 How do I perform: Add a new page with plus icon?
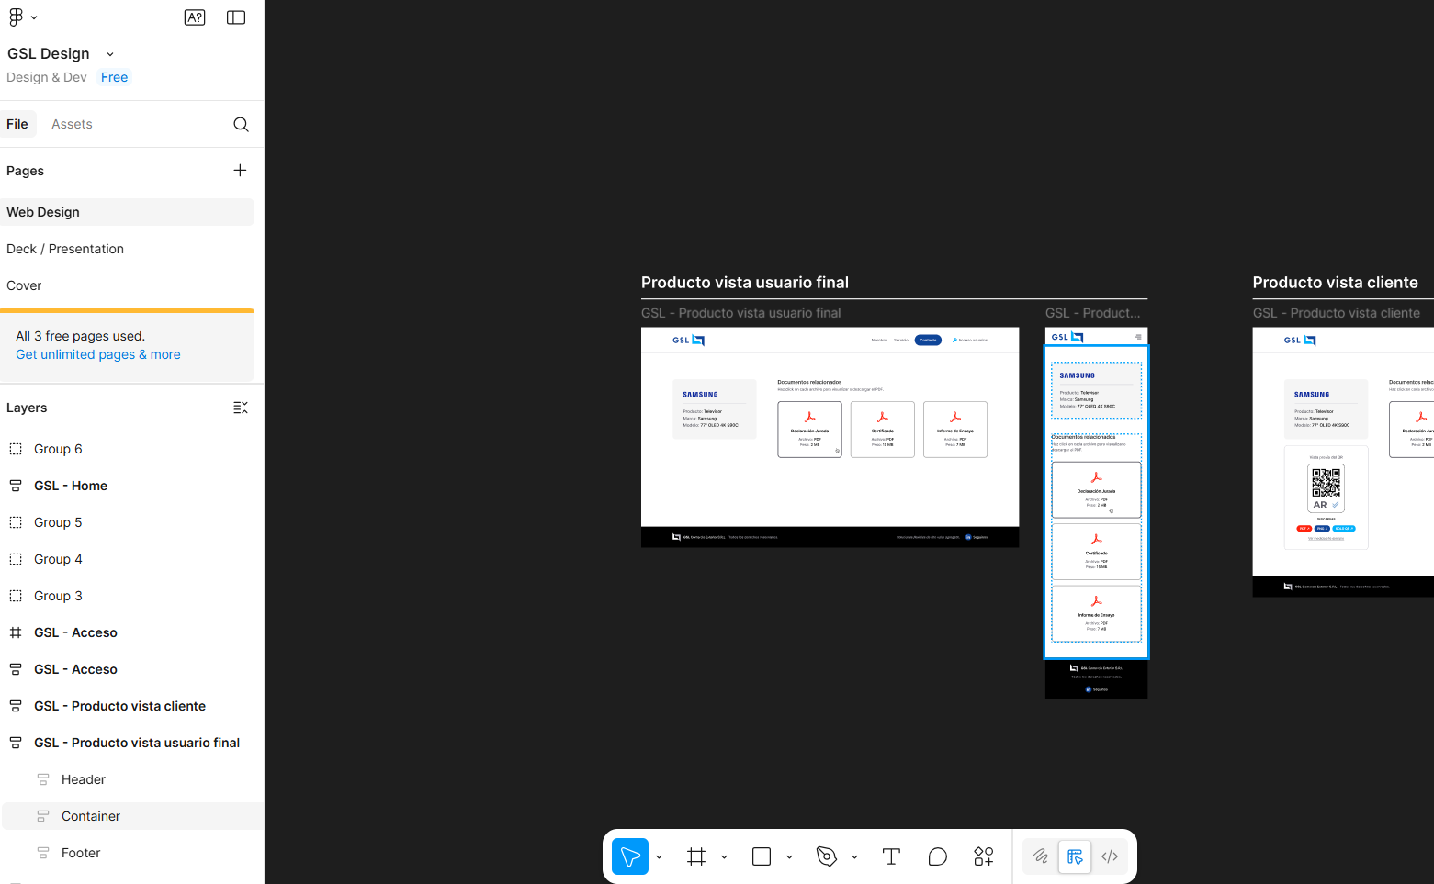pos(240,171)
